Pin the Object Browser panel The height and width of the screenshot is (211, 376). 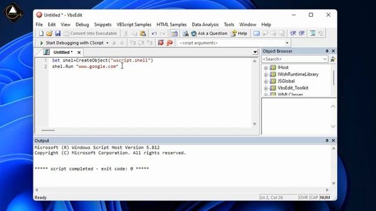[327, 51]
